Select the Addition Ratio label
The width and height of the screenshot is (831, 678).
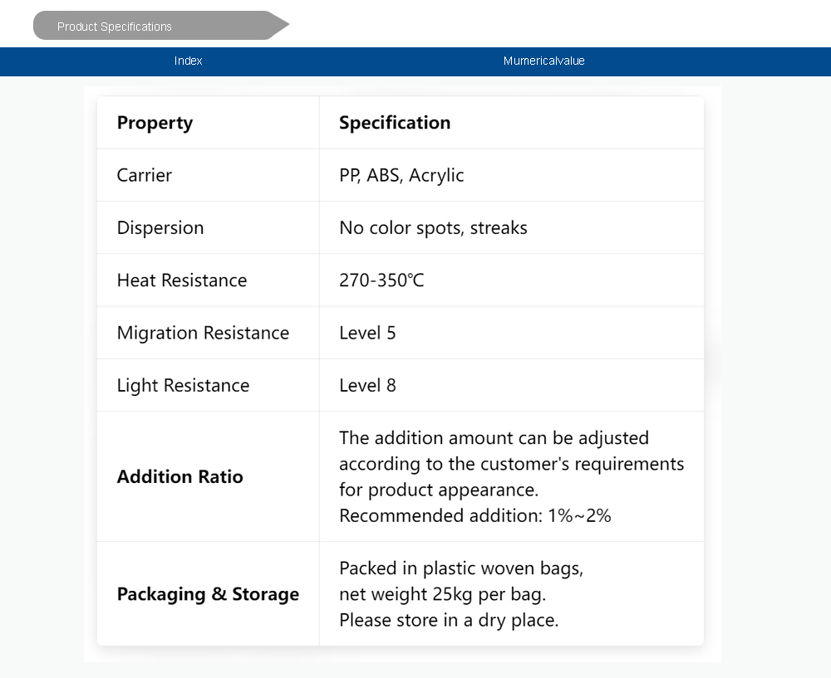[x=180, y=476]
